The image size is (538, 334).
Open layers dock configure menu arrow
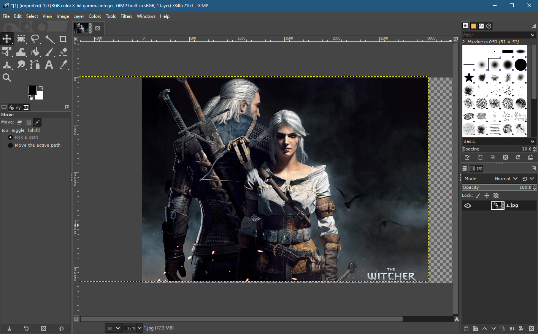(533, 168)
